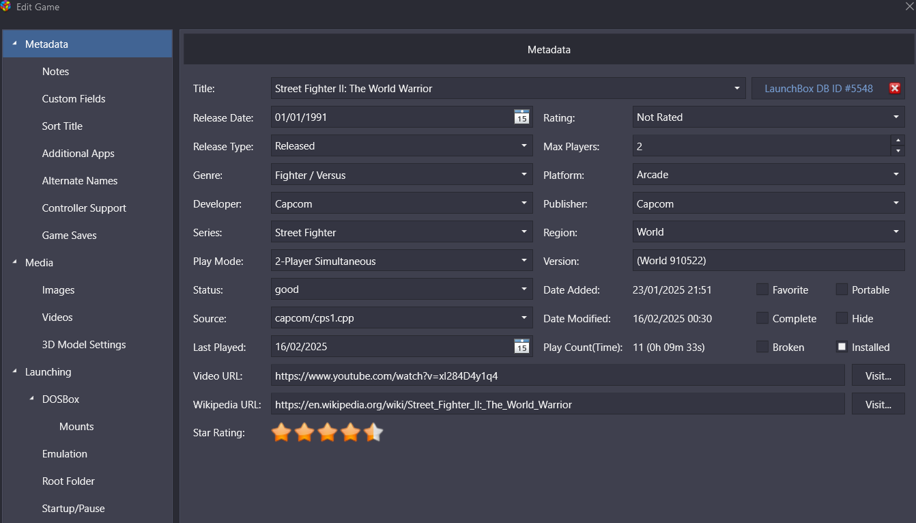Open the Genre dropdown
The width and height of the screenshot is (916, 523).
524,175
